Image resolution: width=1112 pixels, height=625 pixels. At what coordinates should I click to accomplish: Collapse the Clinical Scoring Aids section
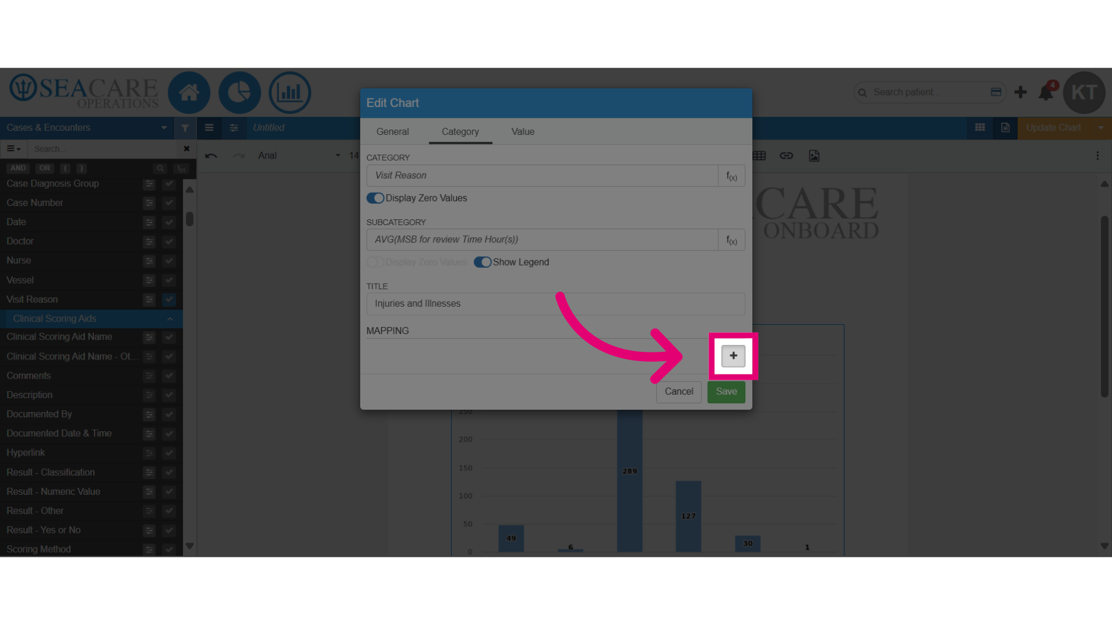pyautogui.click(x=92, y=319)
